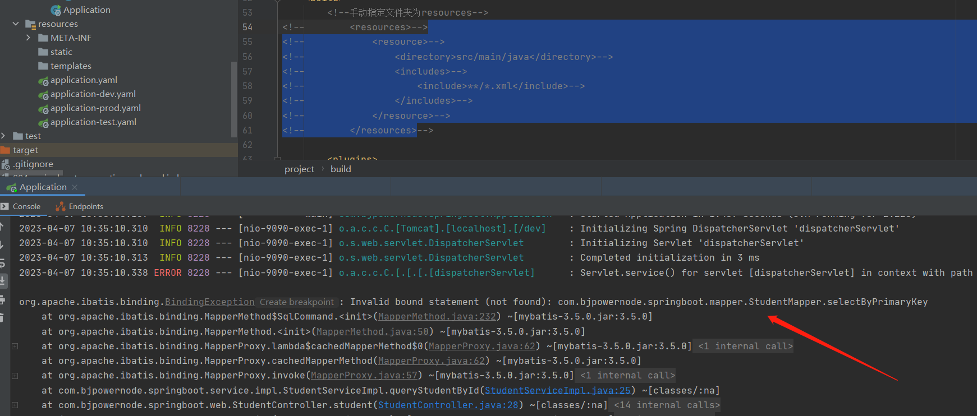Click line number 54 in the gutter
The image size is (977, 416).
(247, 27)
